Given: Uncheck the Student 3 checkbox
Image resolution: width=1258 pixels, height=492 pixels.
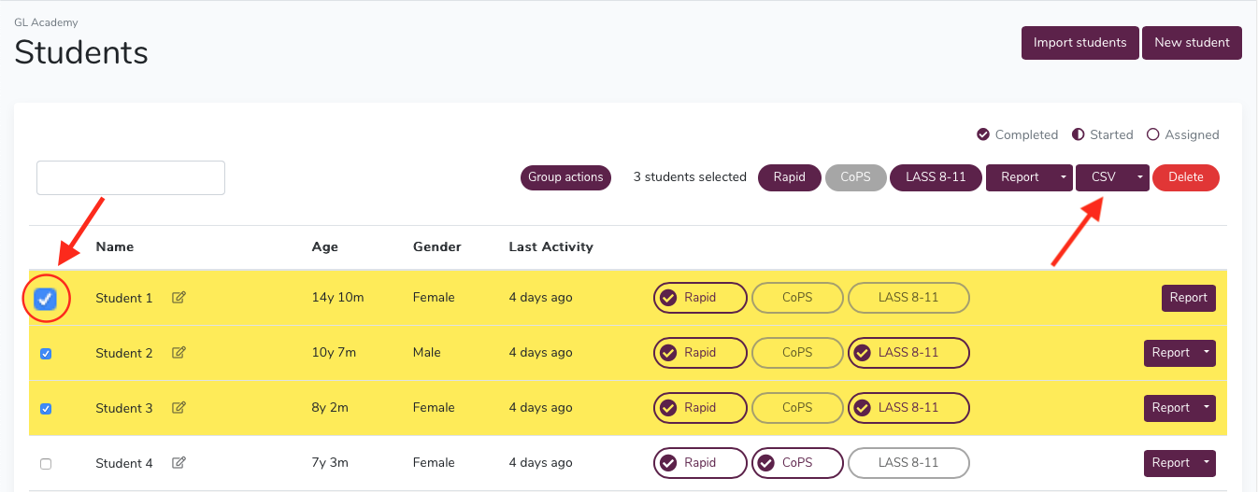Looking at the screenshot, I should tap(46, 409).
